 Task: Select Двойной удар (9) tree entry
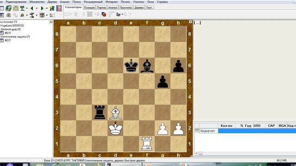coord(11,30)
